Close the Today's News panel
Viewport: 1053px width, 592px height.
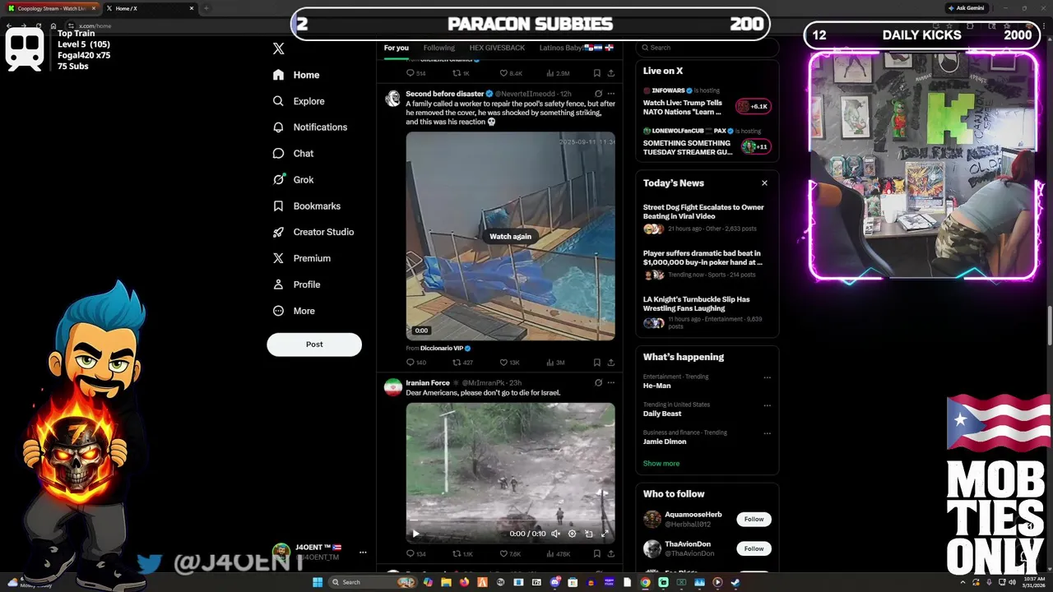pyautogui.click(x=764, y=183)
